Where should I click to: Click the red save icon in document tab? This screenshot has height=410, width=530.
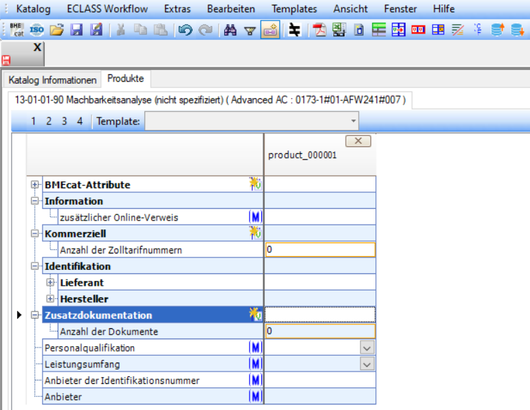tap(6, 61)
